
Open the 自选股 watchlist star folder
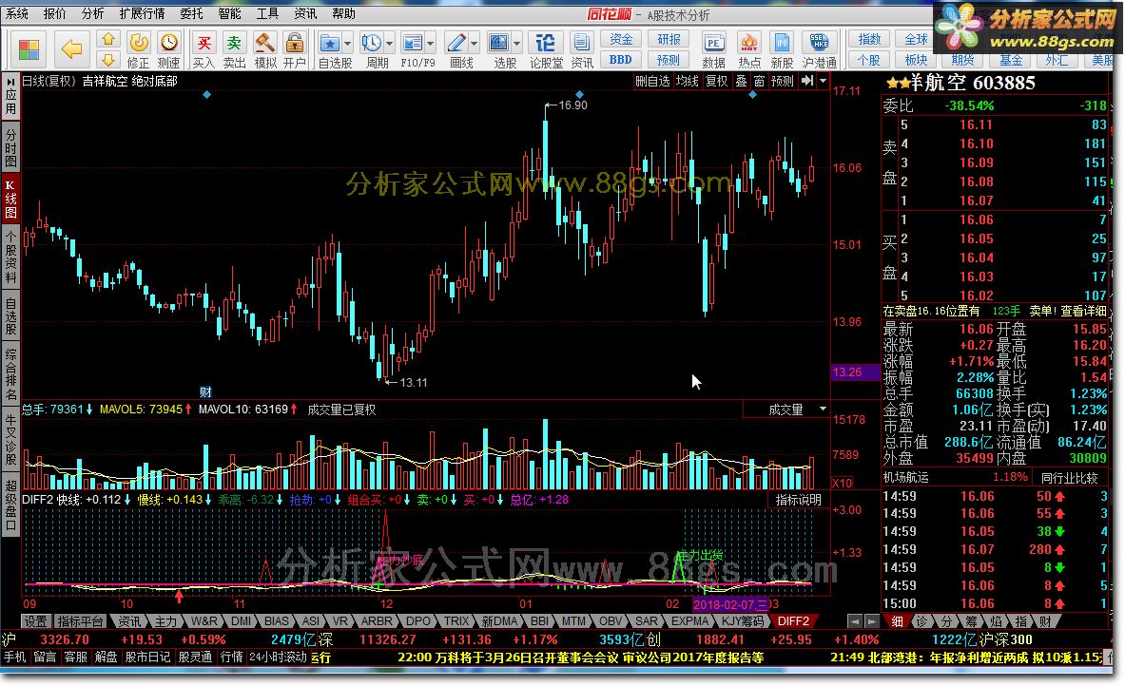tap(329, 44)
